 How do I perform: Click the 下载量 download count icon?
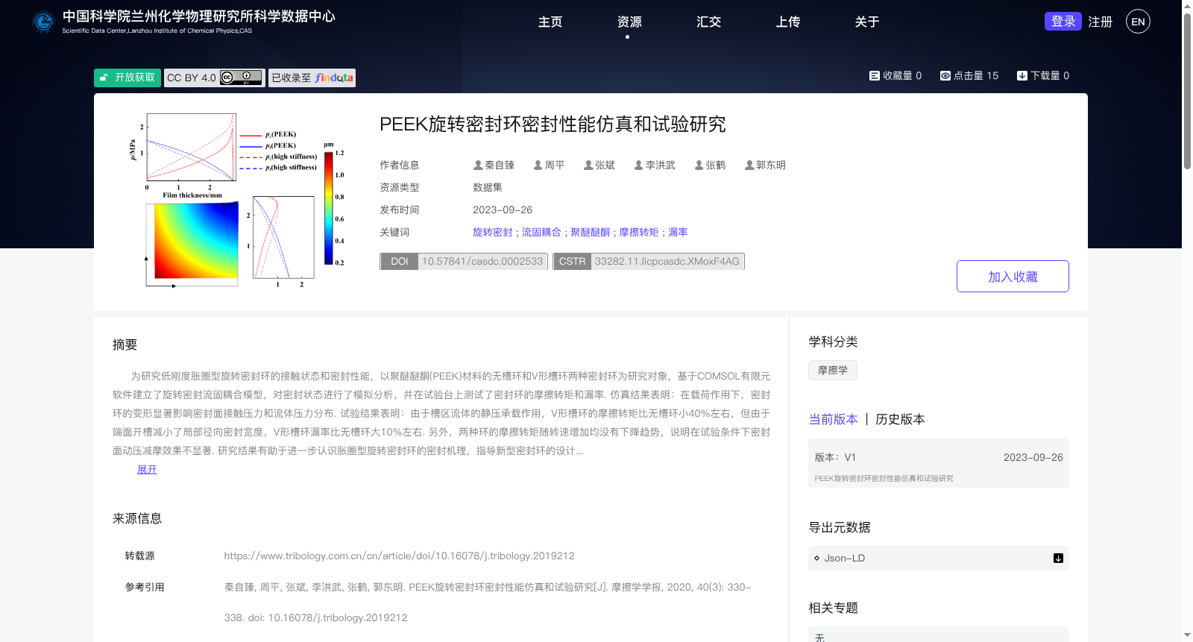(x=1022, y=75)
